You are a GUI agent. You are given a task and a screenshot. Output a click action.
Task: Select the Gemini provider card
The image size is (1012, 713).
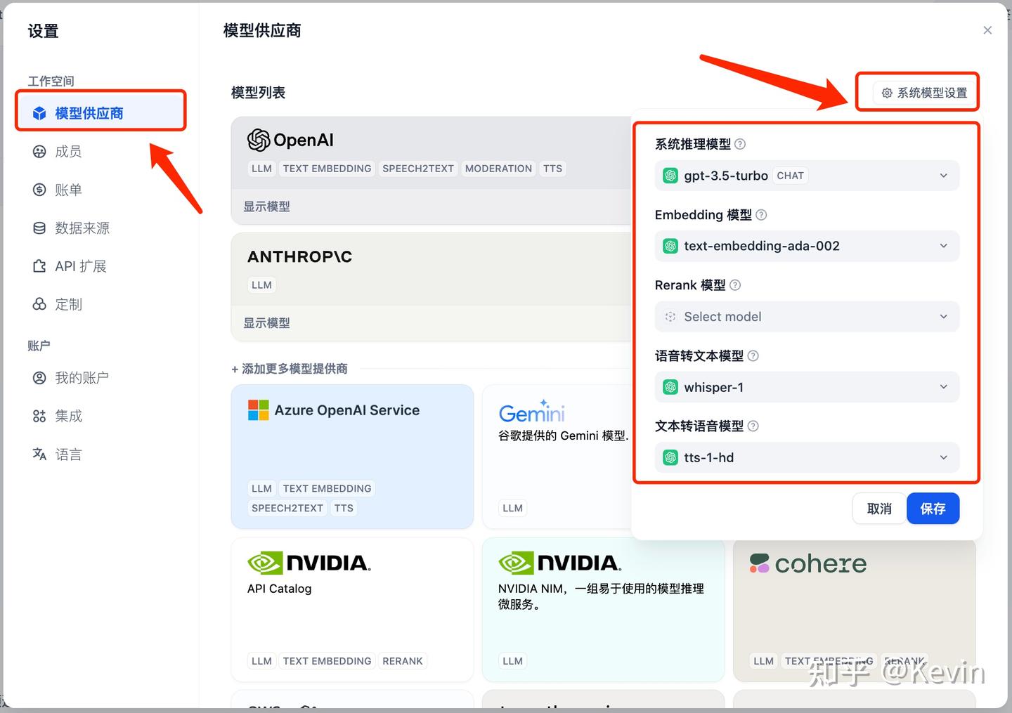point(557,457)
